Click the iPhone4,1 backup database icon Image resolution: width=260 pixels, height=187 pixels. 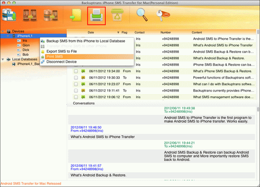coord(14,64)
